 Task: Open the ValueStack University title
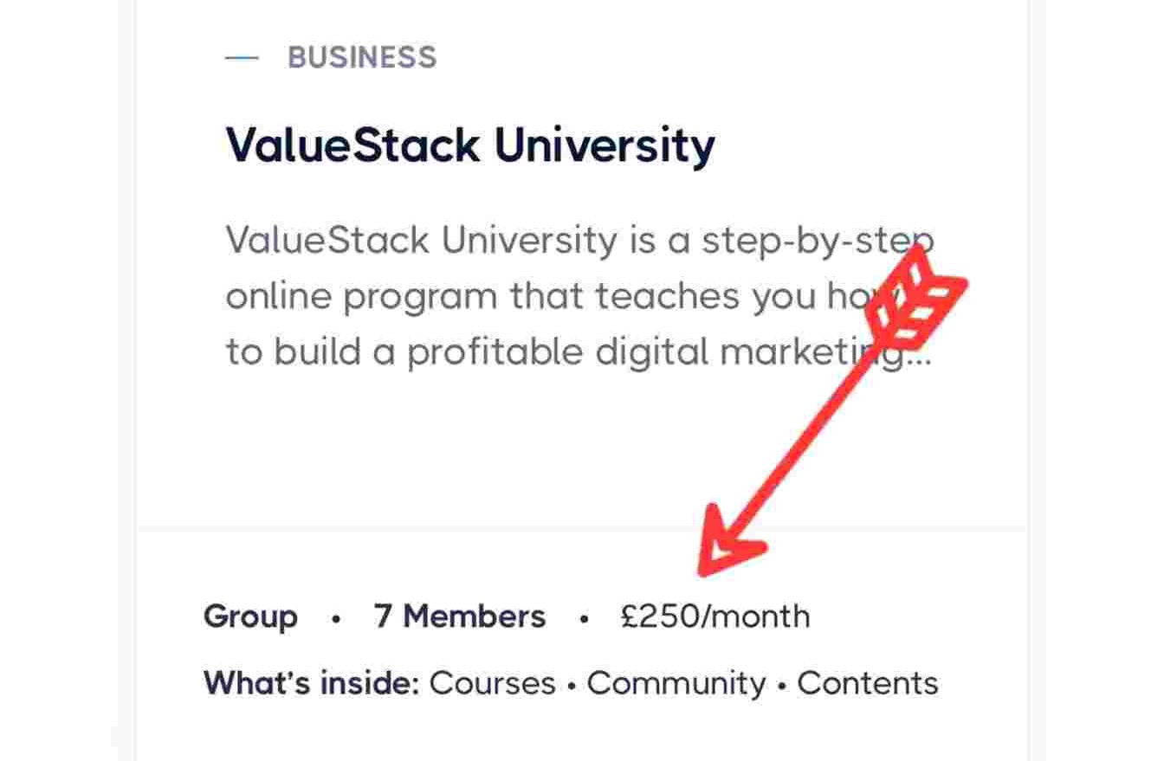470,145
